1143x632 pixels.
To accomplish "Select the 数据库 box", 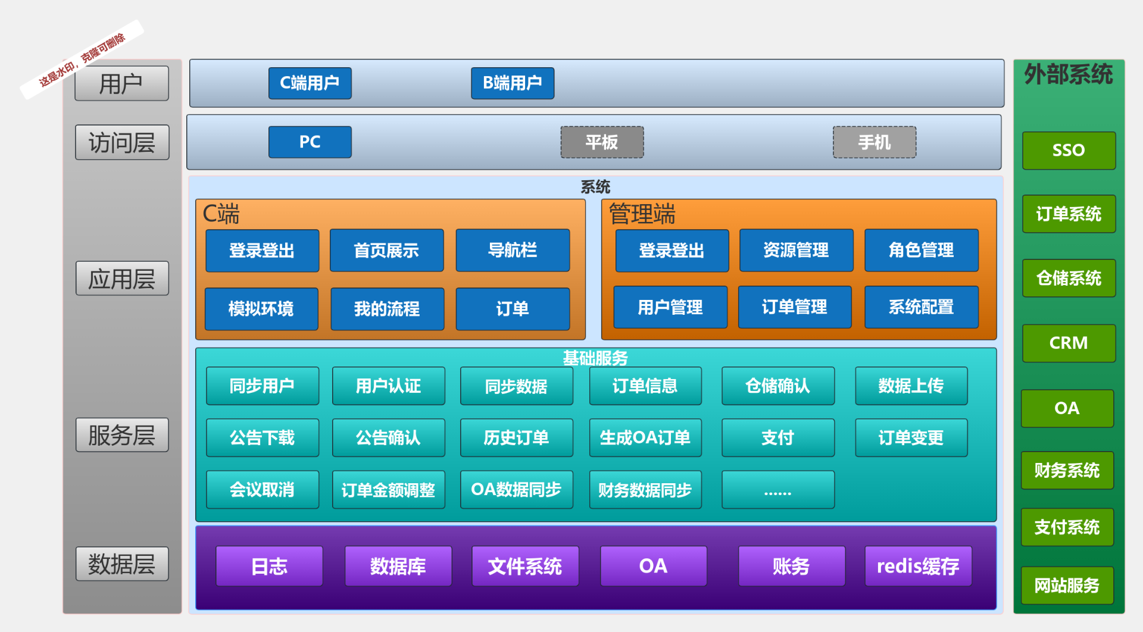I will [398, 566].
